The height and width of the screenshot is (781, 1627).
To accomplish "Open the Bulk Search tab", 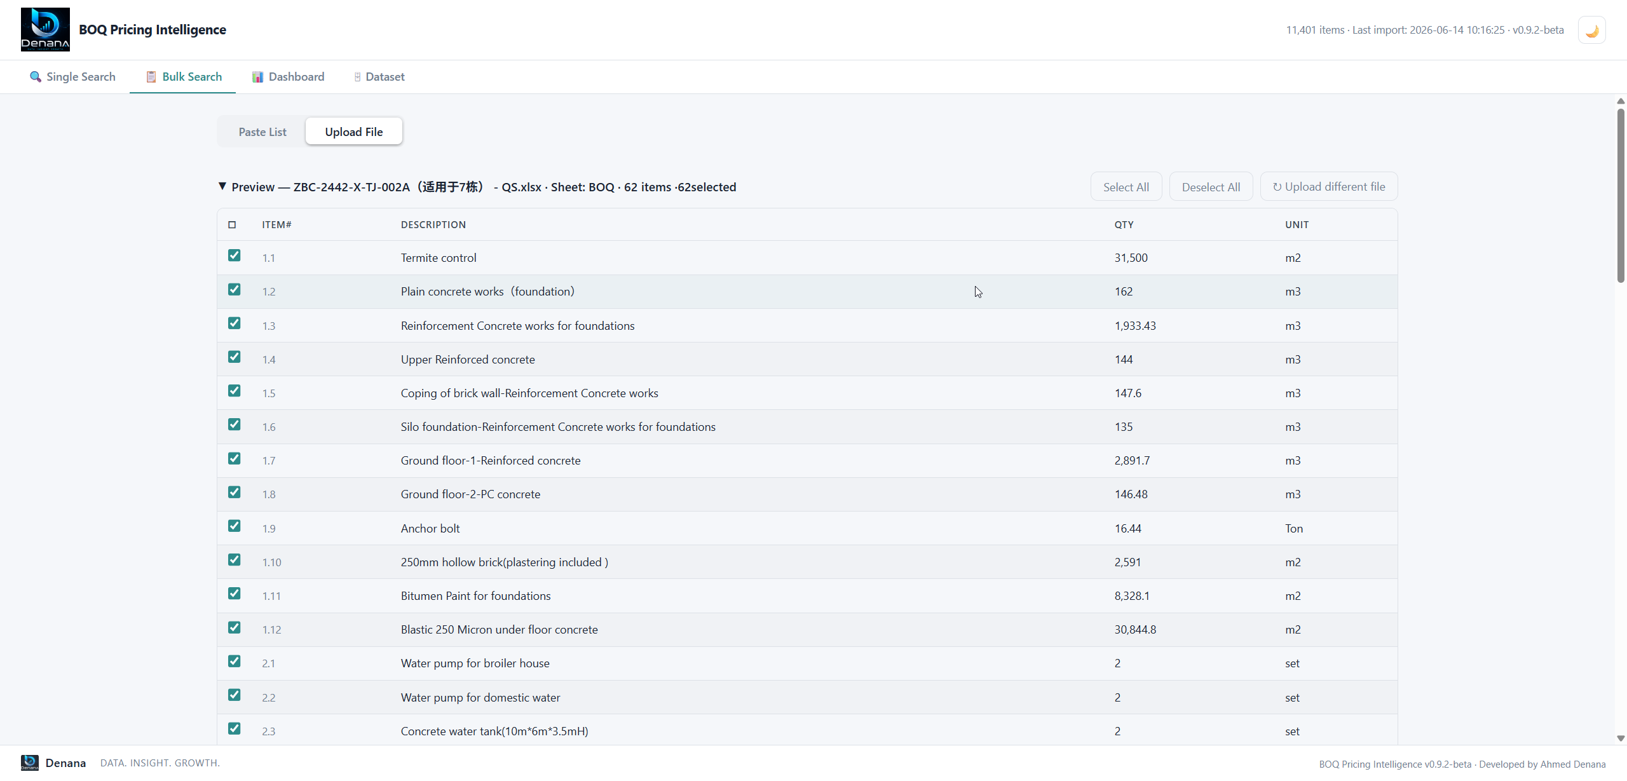I will [x=183, y=77].
